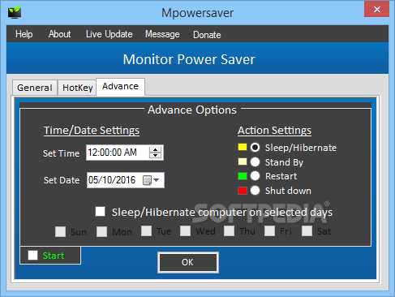Click the pale yellow swatch beside Stand By
Screen dimensions: 395x297
tap(243, 161)
